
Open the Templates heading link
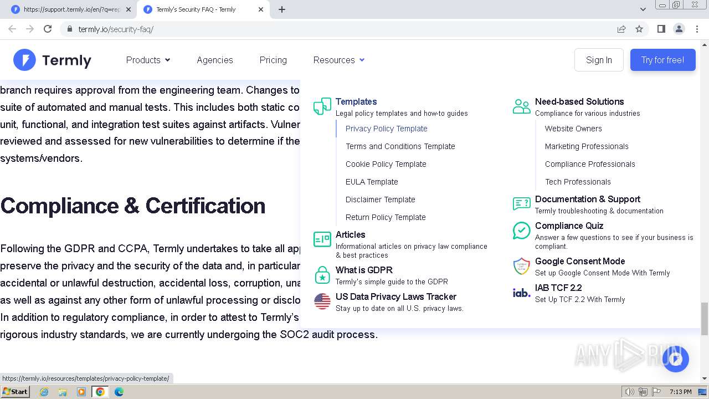pos(356,101)
